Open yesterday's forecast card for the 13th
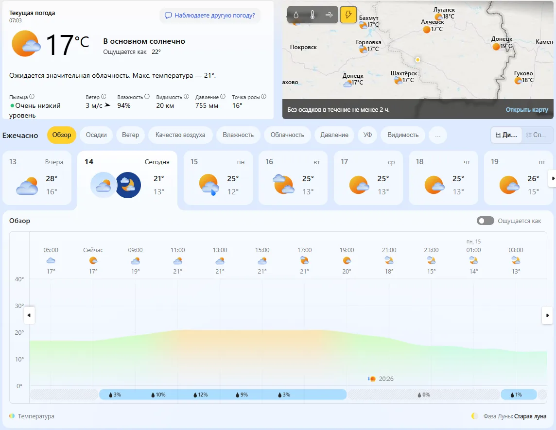Viewport: 556px width, 430px height. click(37, 178)
